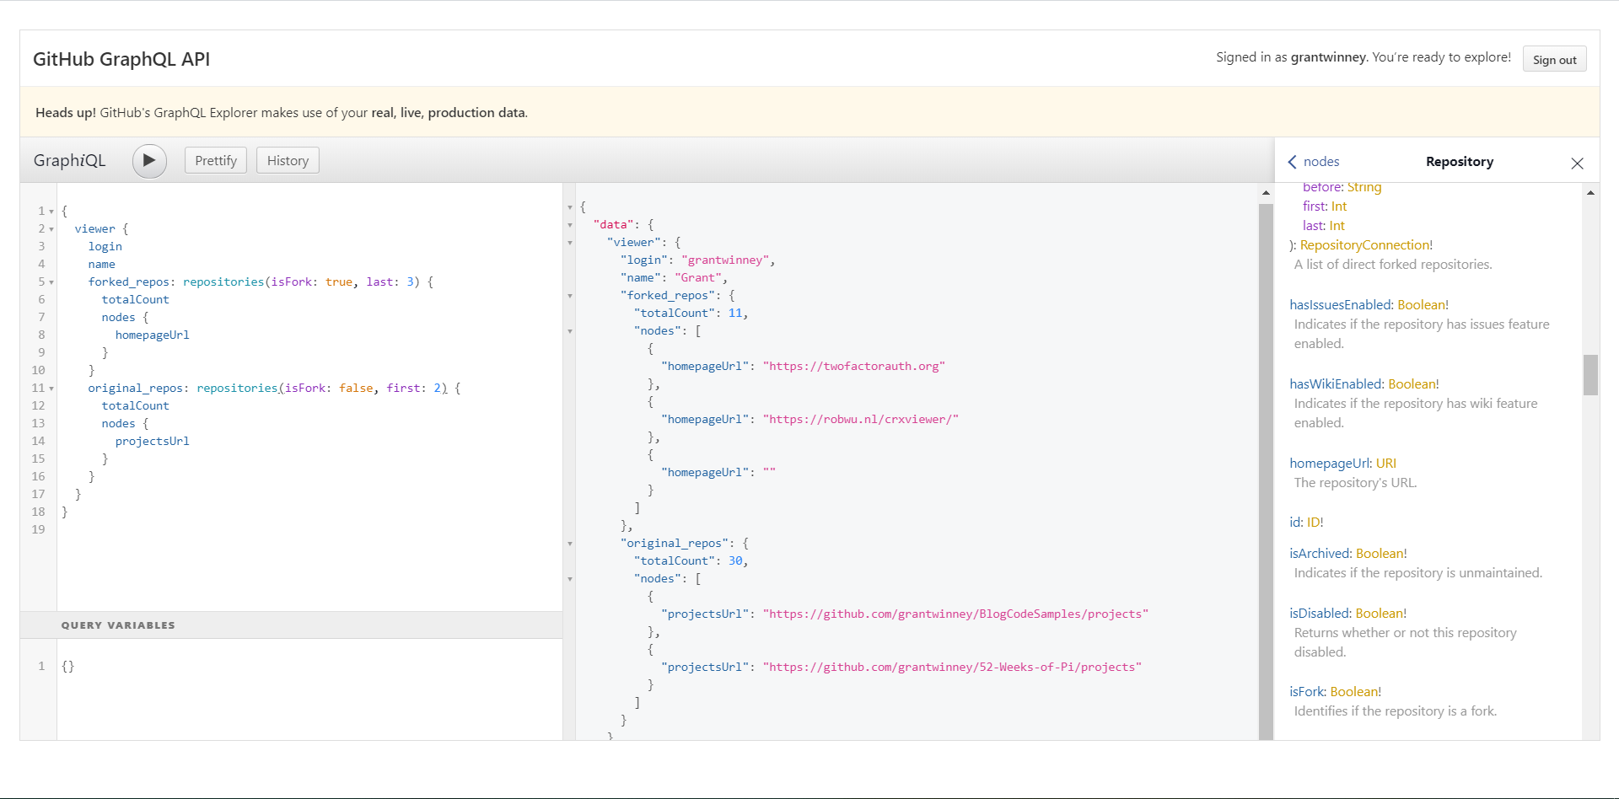1619x799 pixels.
Task: Click homepageUrl on query line 8
Action: tap(153, 335)
